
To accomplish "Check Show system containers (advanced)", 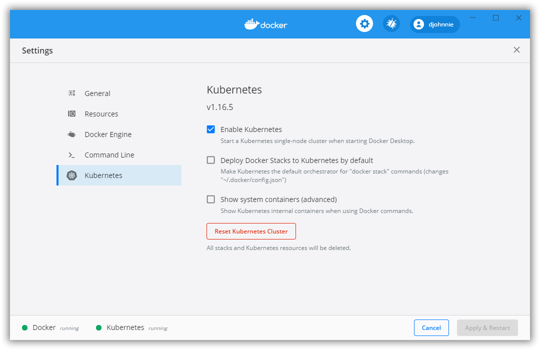I will pyautogui.click(x=211, y=199).
